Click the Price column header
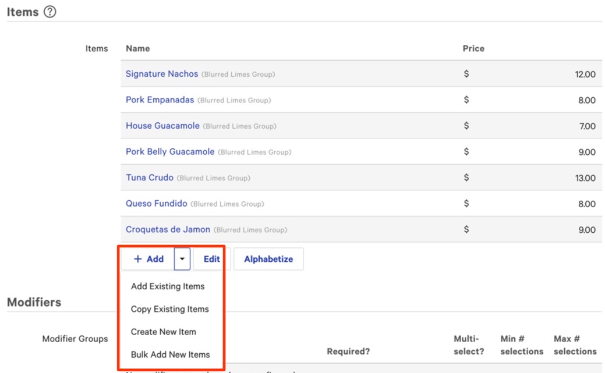Viewport: 605px width, 373px height. pos(473,48)
